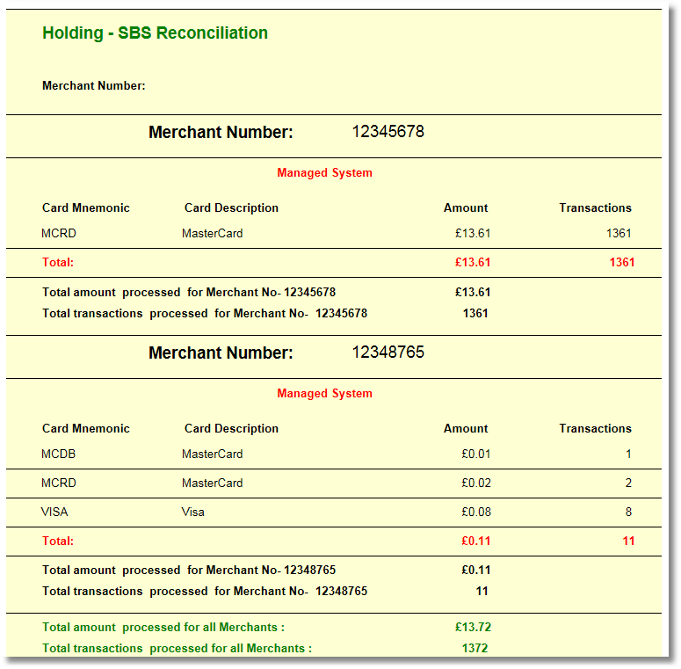The height and width of the screenshot is (669, 681).
Task: Click the £0.01 MCDB amount
Action: click(x=476, y=454)
